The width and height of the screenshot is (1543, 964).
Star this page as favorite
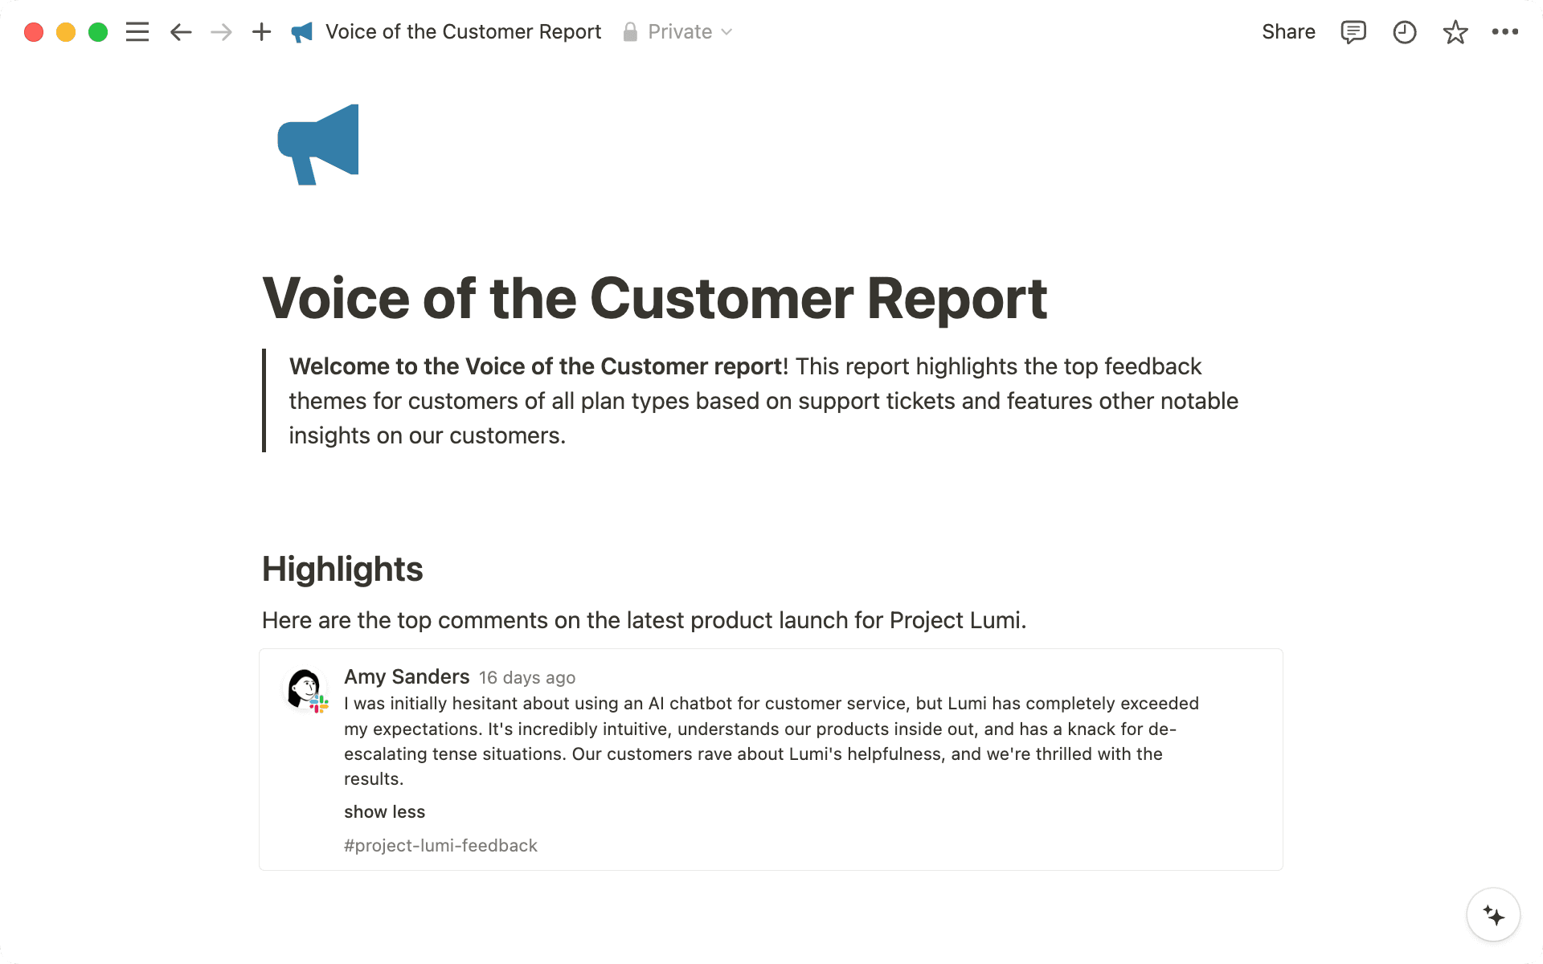[x=1455, y=32]
